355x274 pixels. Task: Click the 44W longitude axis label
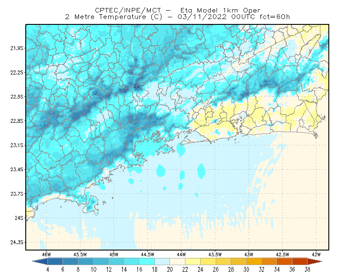[x=181, y=254]
